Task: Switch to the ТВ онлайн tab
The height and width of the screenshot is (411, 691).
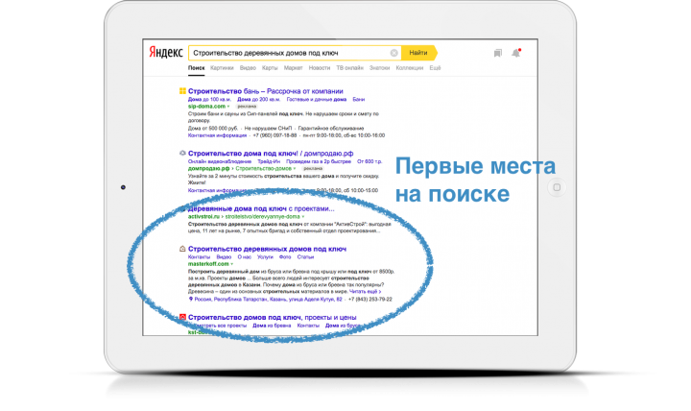Action: pos(349,68)
